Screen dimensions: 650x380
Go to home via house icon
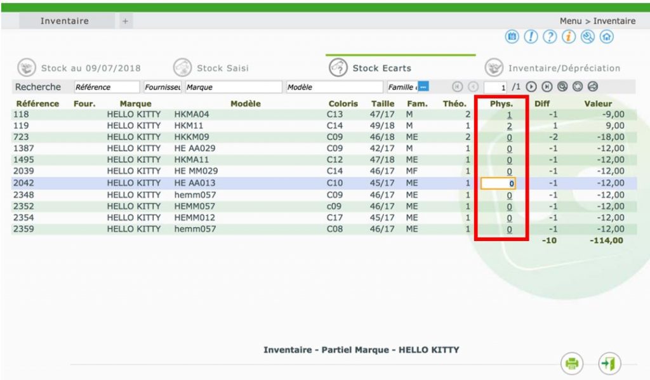click(607, 37)
